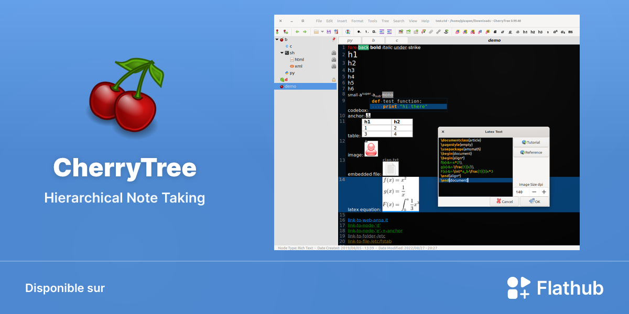Apply h2 heading from the toolbar
This screenshot has width=629, height=314.
coord(533,31)
